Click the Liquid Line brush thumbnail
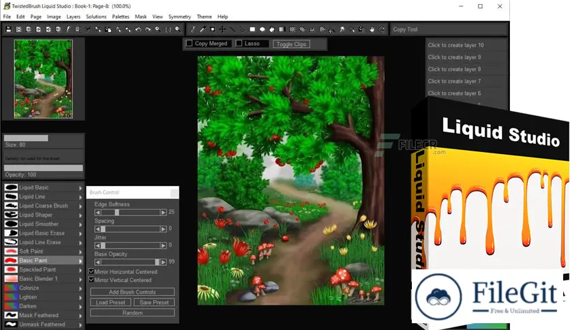The width and height of the screenshot is (570, 330). click(11, 196)
